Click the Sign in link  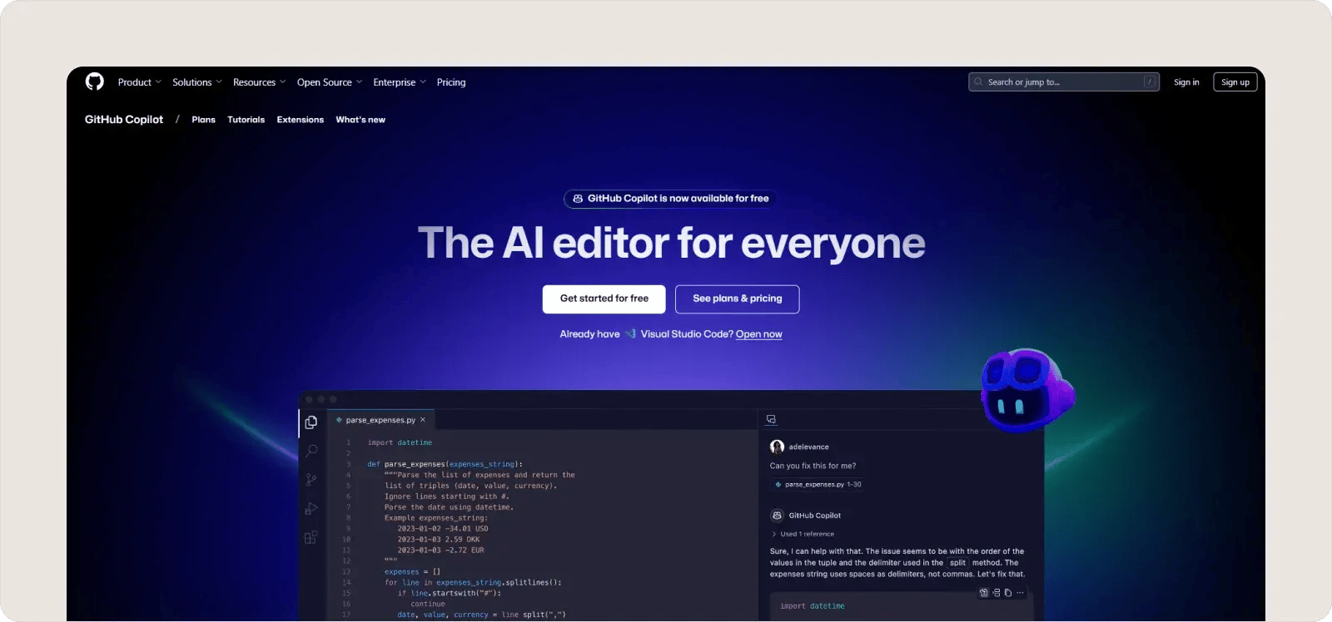(1186, 82)
